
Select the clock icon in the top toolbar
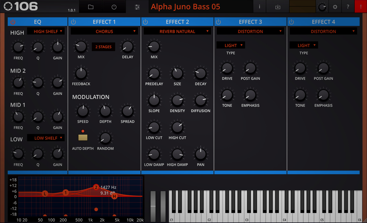tap(114, 6)
